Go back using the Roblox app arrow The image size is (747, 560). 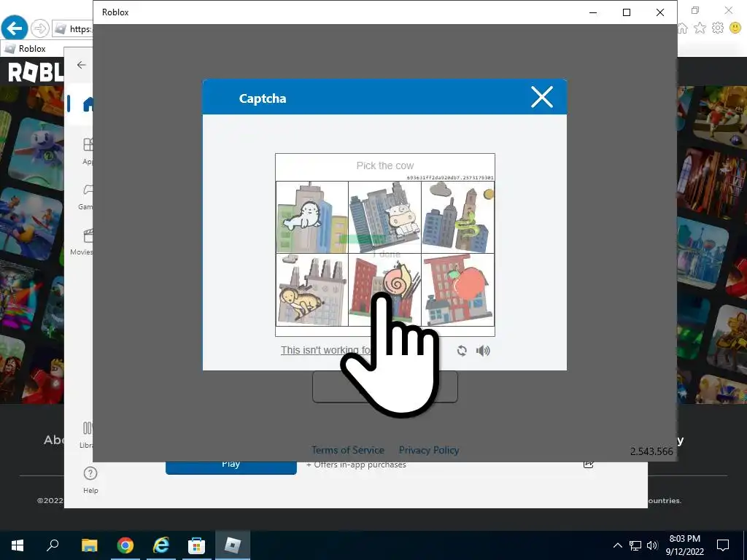[x=82, y=65]
